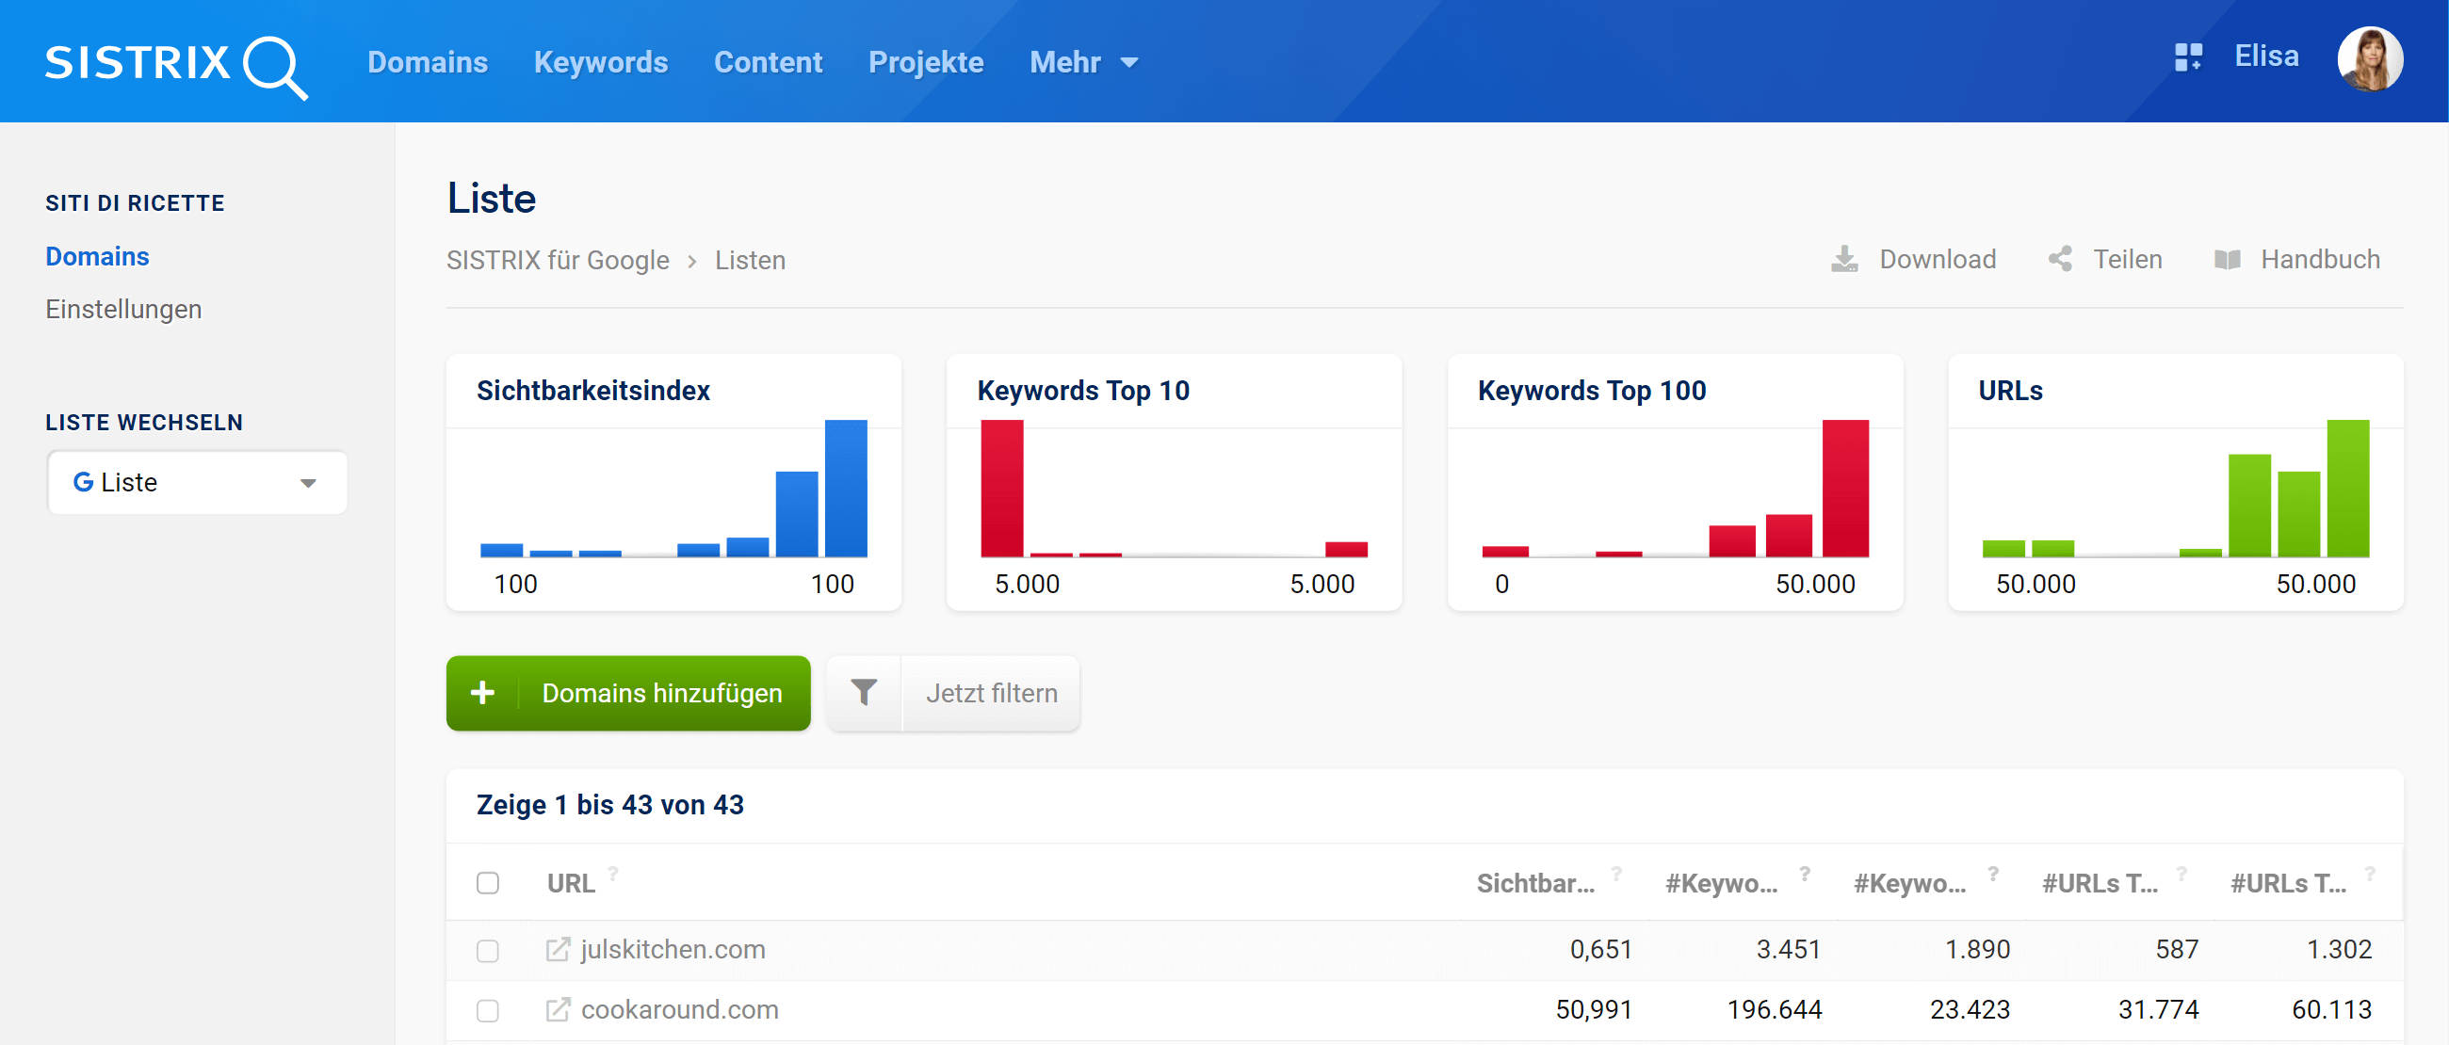Open the Keywords menu item
The width and height of the screenshot is (2449, 1045).
coord(600,63)
